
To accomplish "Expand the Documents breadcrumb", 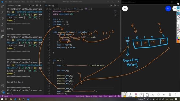I will [x=64, y=9].
